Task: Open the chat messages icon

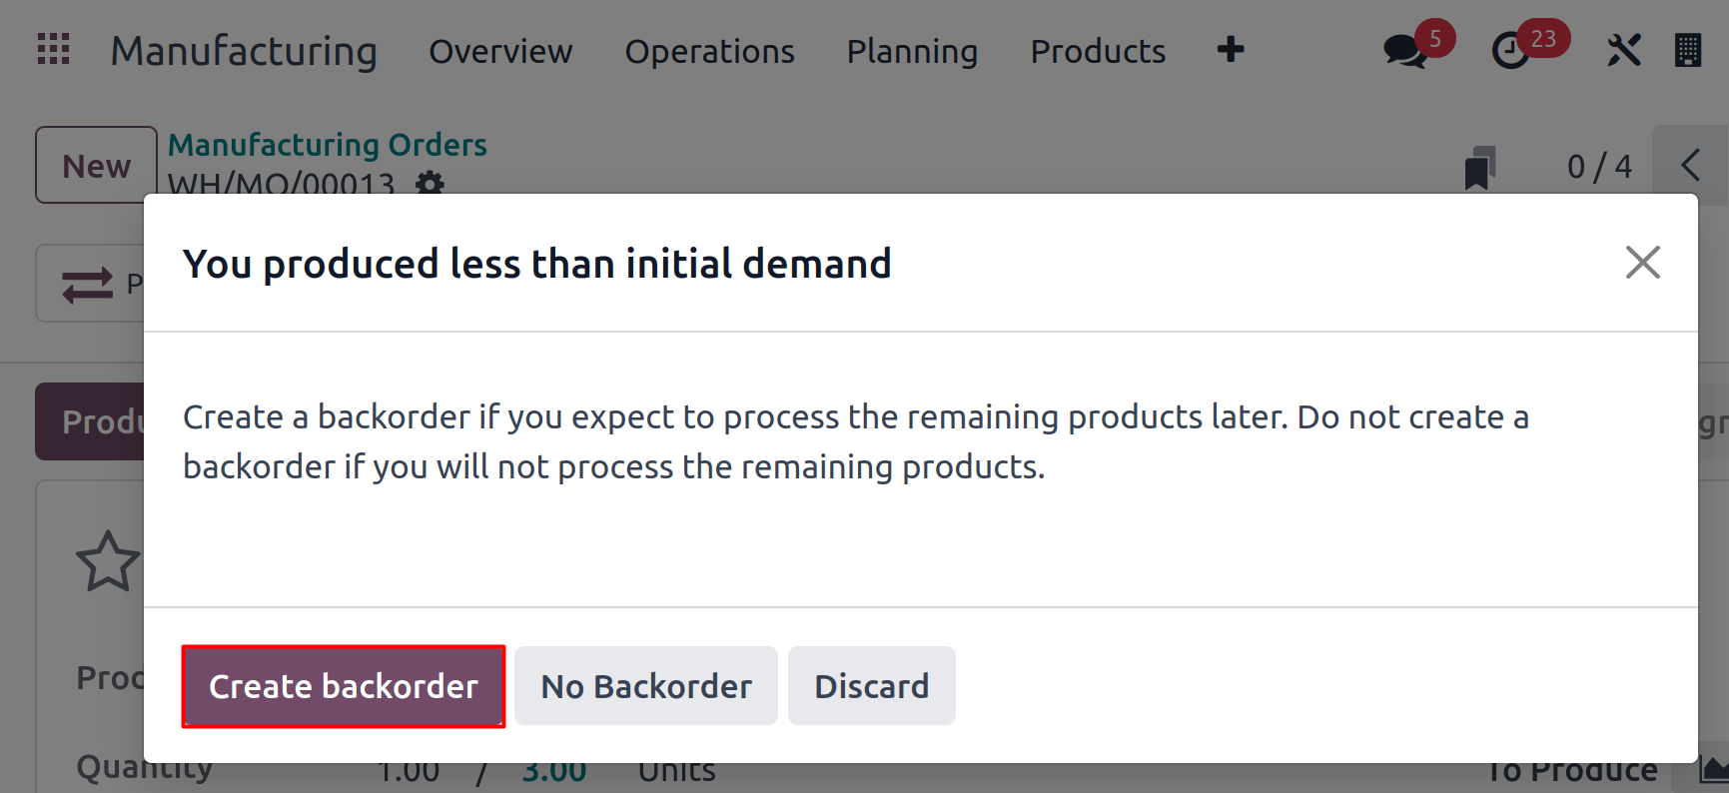Action: coord(1404,51)
